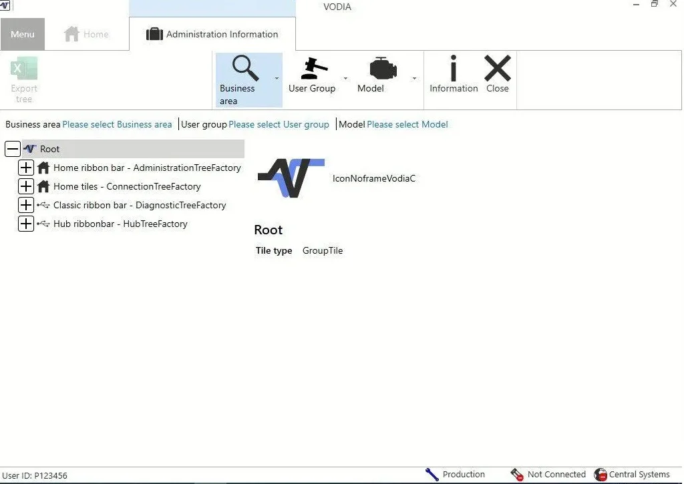684x484 pixels.
Task: Click the Not Connected status label
Action: pyautogui.click(x=556, y=474)
